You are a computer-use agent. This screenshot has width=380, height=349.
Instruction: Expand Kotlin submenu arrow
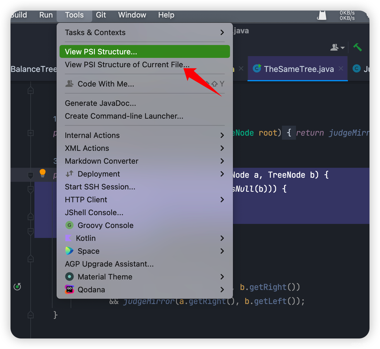pyautogui.click(x=222, y=238)
